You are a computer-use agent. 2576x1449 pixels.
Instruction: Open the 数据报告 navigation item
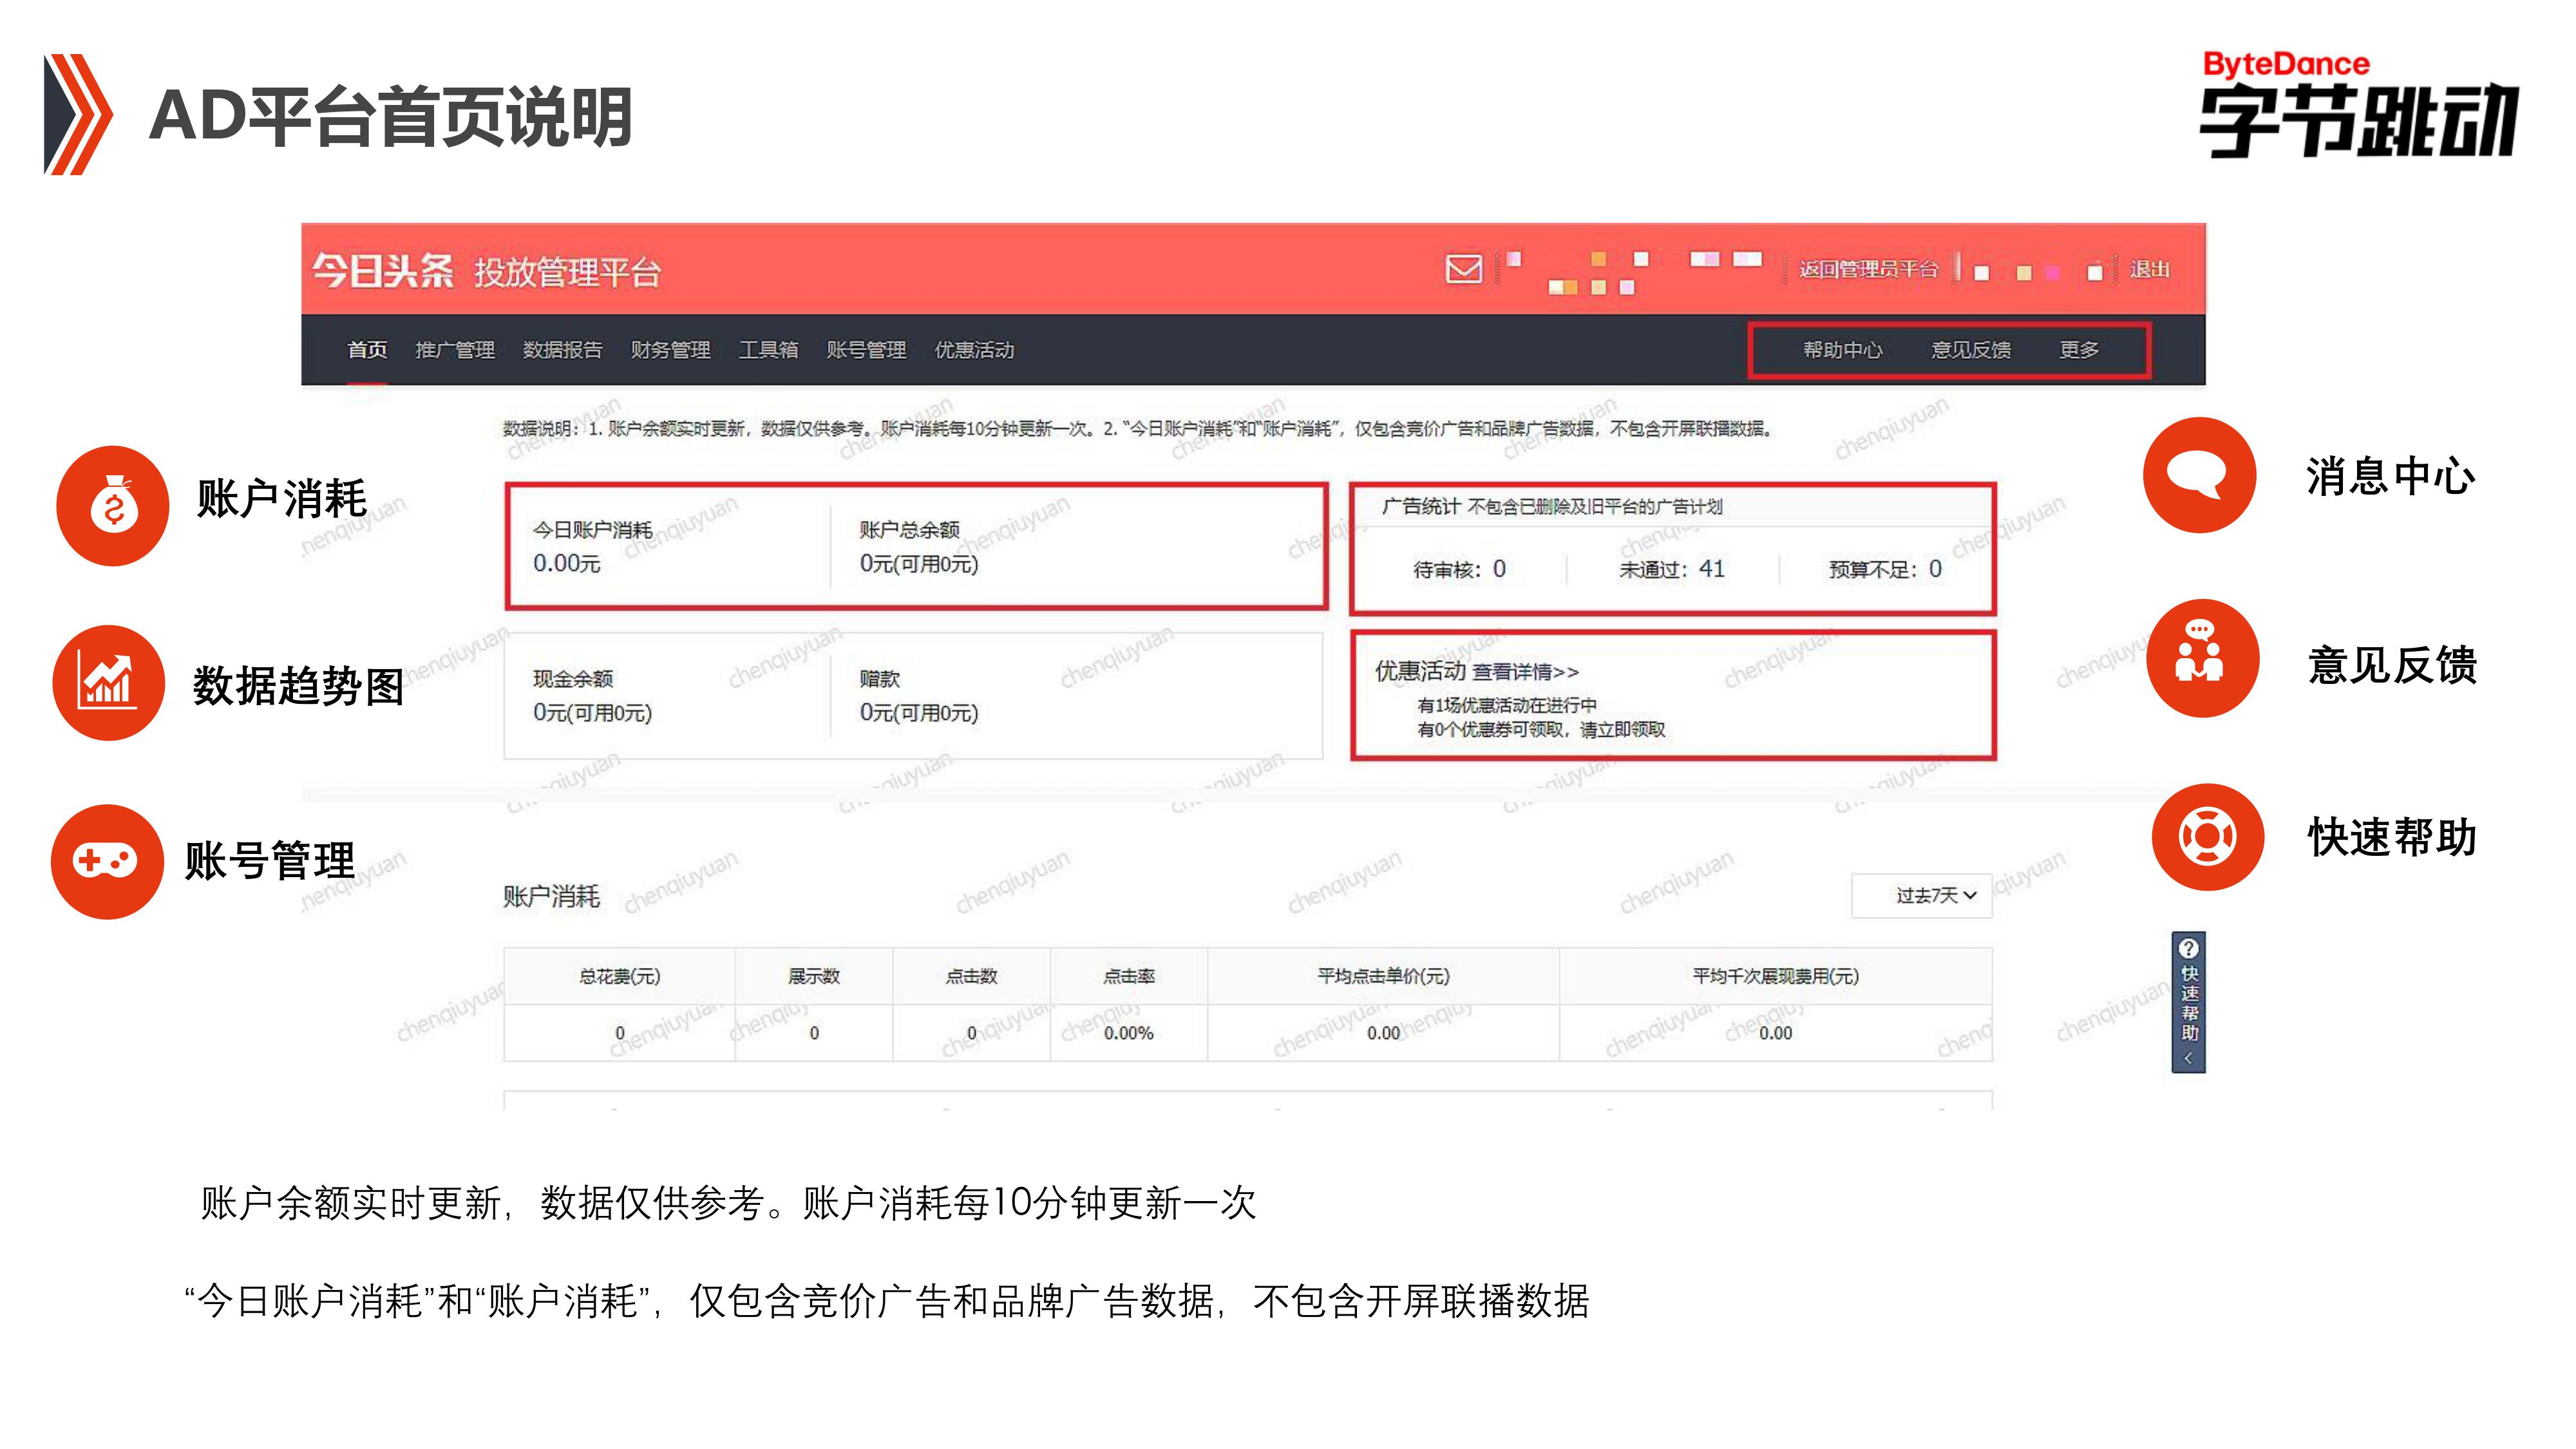pyautogui.click(x=563, y=350)
